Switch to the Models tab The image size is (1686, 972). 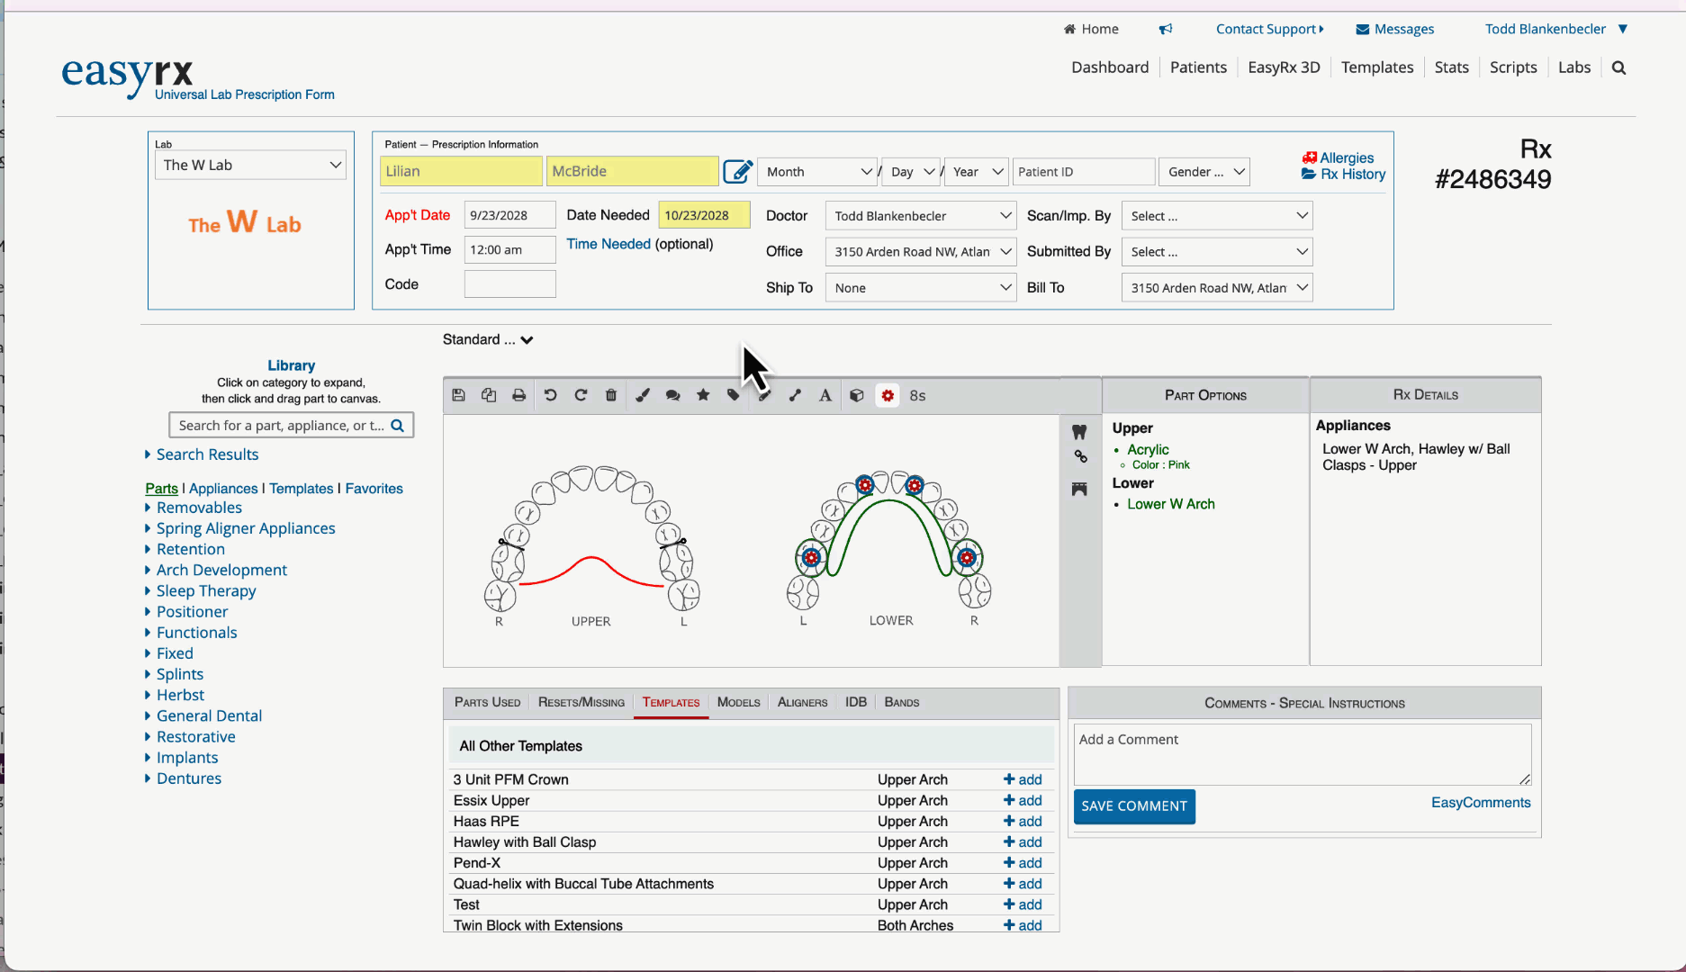(x=738, y=702)
